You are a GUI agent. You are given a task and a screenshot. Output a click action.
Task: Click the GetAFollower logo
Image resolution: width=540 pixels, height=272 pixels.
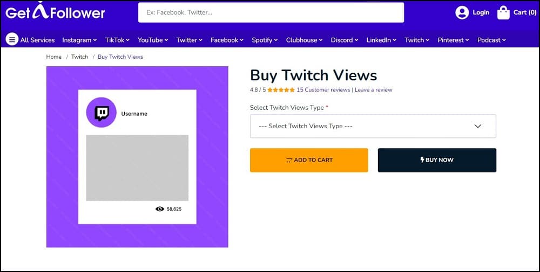tap(55, 11)
